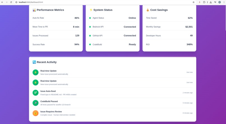Focus the address bar URL localhost:8080/dashboard.html

coord(31,2)
